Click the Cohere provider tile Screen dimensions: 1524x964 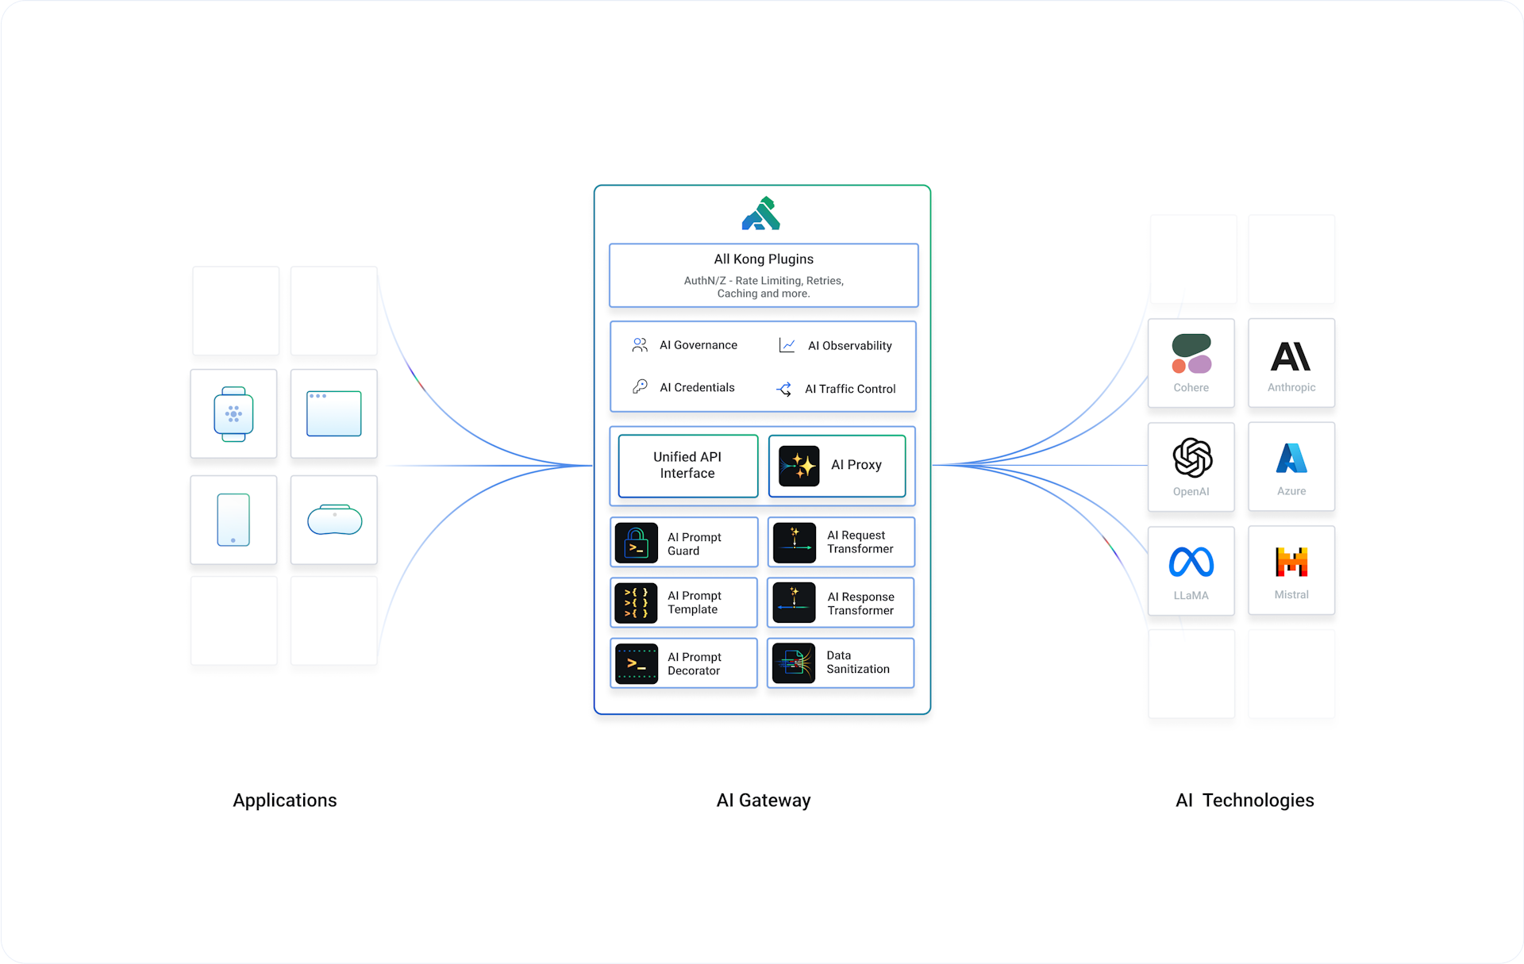pyautogui.click(x=1191, y=363)
